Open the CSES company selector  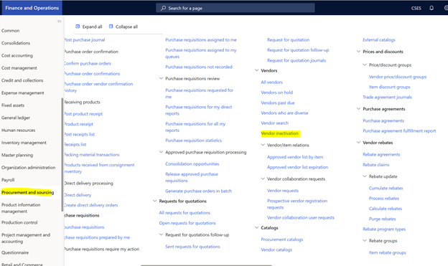point(416,8)
